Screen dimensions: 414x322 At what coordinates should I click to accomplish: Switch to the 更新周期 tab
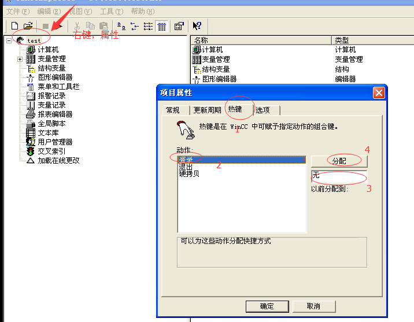207,110
